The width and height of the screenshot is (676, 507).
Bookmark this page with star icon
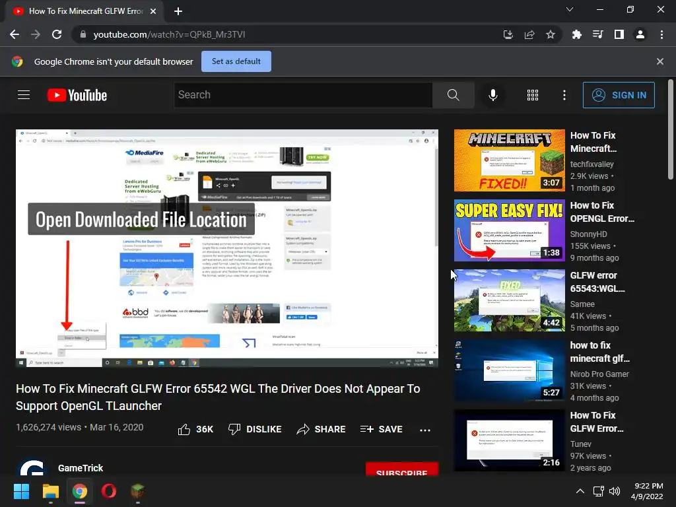click(x=551, y=34)
